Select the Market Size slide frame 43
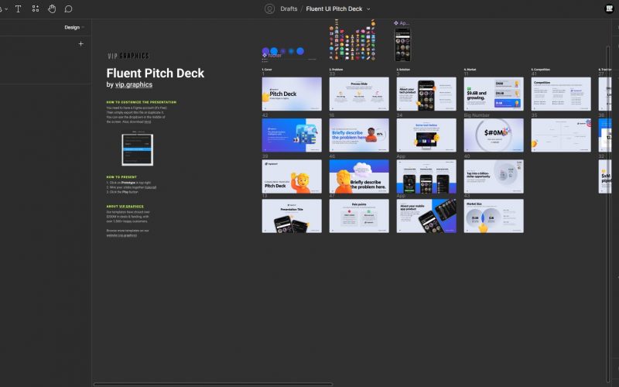 click(x=494, y=216)
